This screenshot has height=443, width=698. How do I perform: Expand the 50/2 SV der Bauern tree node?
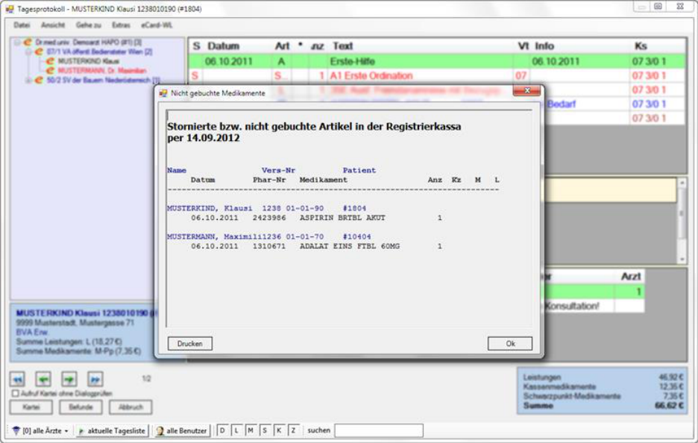pos(28,80)
